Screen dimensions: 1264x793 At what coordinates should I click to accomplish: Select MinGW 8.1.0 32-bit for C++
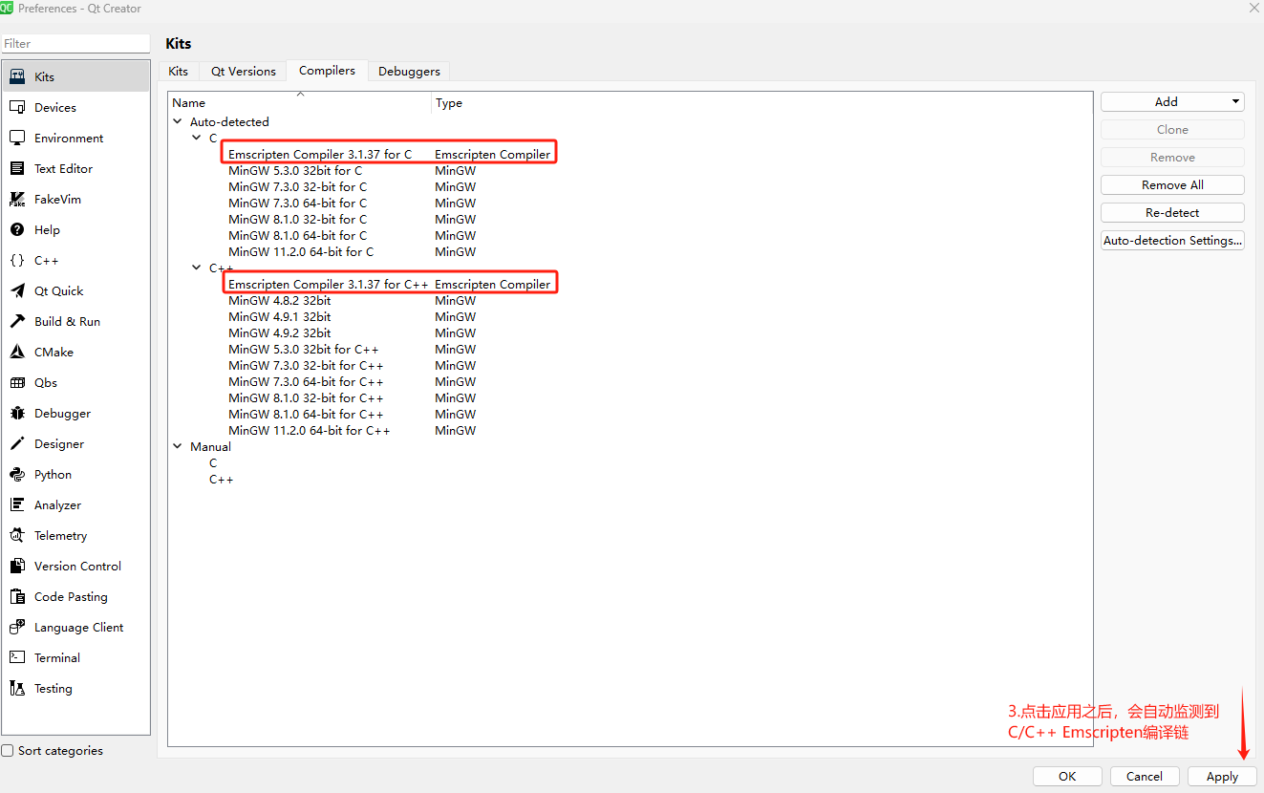(x=306, y=397)
